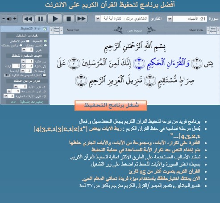The image size is (220, 203).
Task: Click the verse 3 end marker
Action: pos(74,64)
